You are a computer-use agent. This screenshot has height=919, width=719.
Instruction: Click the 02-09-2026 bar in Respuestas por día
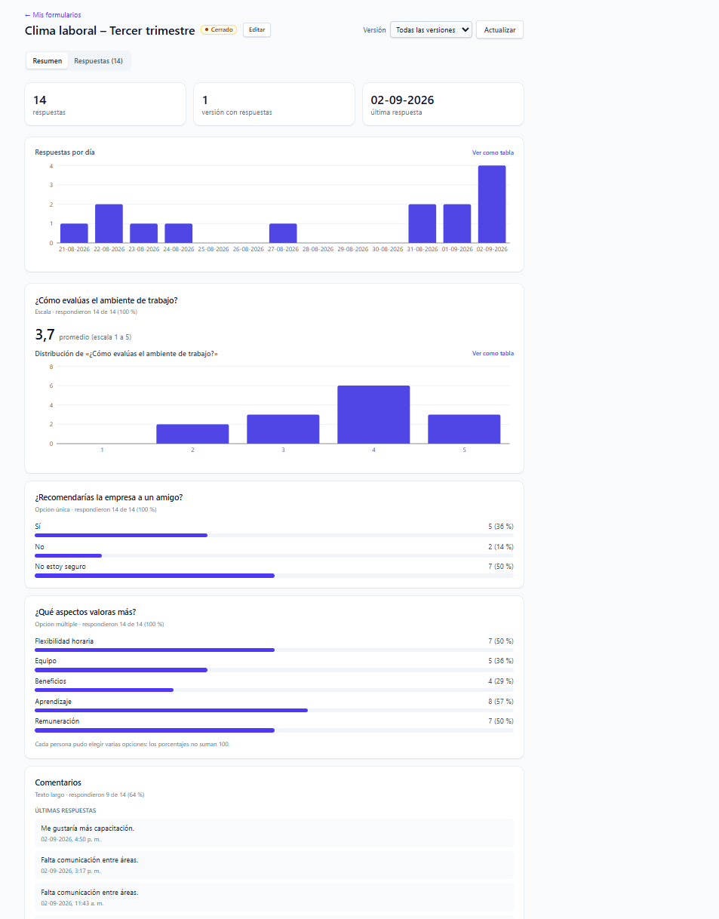click(x=492, y=204)
